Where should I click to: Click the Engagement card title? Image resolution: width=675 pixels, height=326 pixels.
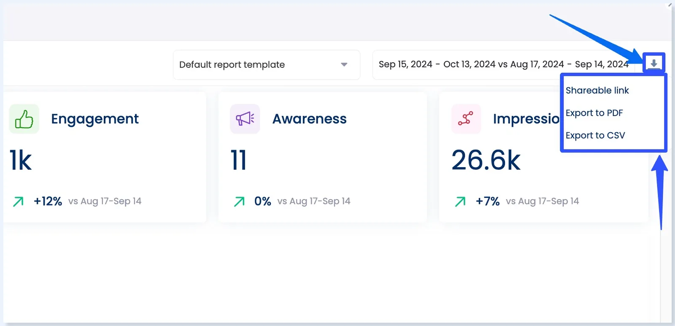click(95, 119)
